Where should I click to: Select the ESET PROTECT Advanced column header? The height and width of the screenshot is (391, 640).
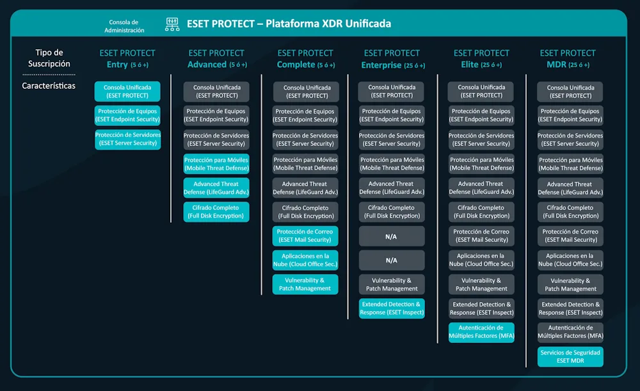tap(216, 58)
